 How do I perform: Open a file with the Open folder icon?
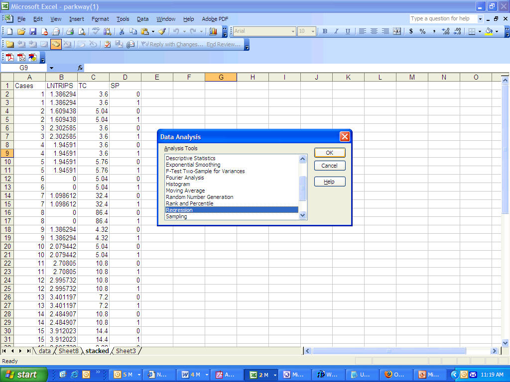pyautogui.click(x=21, y=31)
